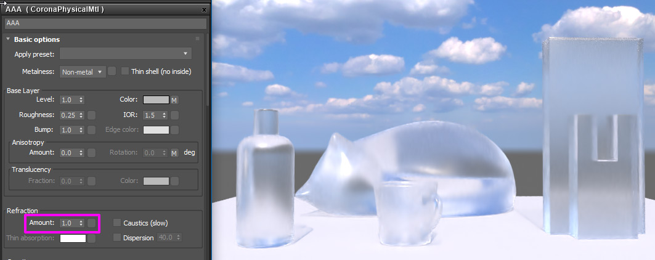This screenshot has width=655, height=260.
Task: Enable the Dispersion checkbox
Action: click(x=117, y=237)
